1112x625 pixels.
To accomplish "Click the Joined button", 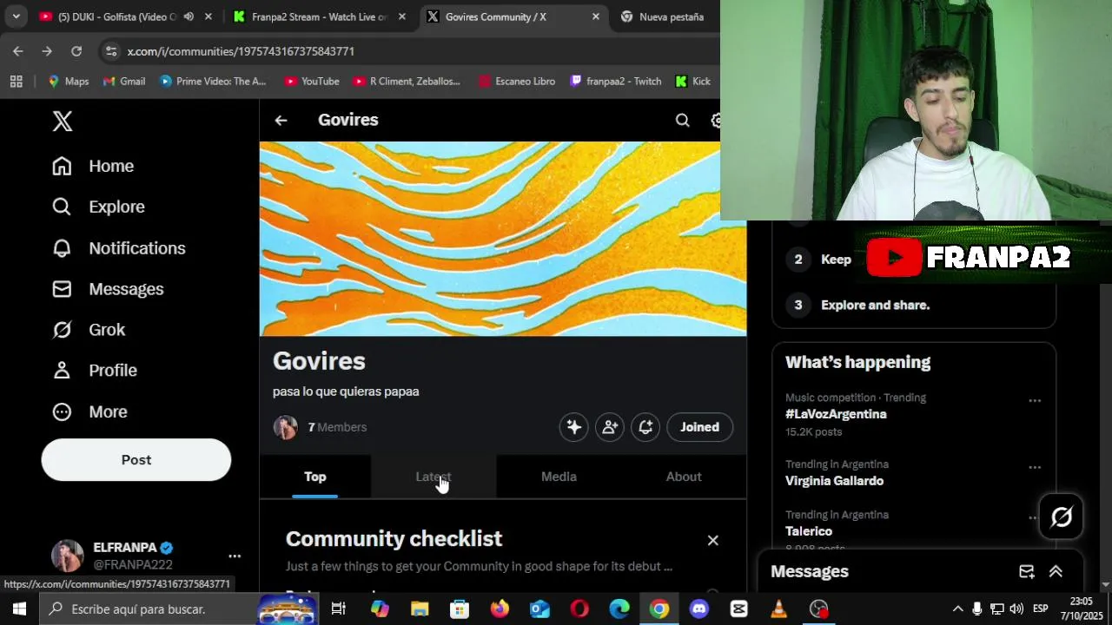I will 699,427.
